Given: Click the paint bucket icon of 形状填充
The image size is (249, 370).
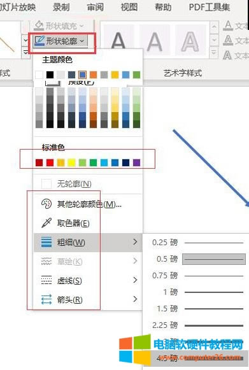Looking at the screenshot, I should [39, 25].
